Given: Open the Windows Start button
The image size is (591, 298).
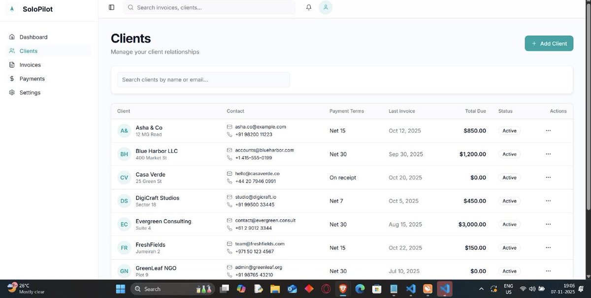Looking at the screenshot, I should [121, 289].
